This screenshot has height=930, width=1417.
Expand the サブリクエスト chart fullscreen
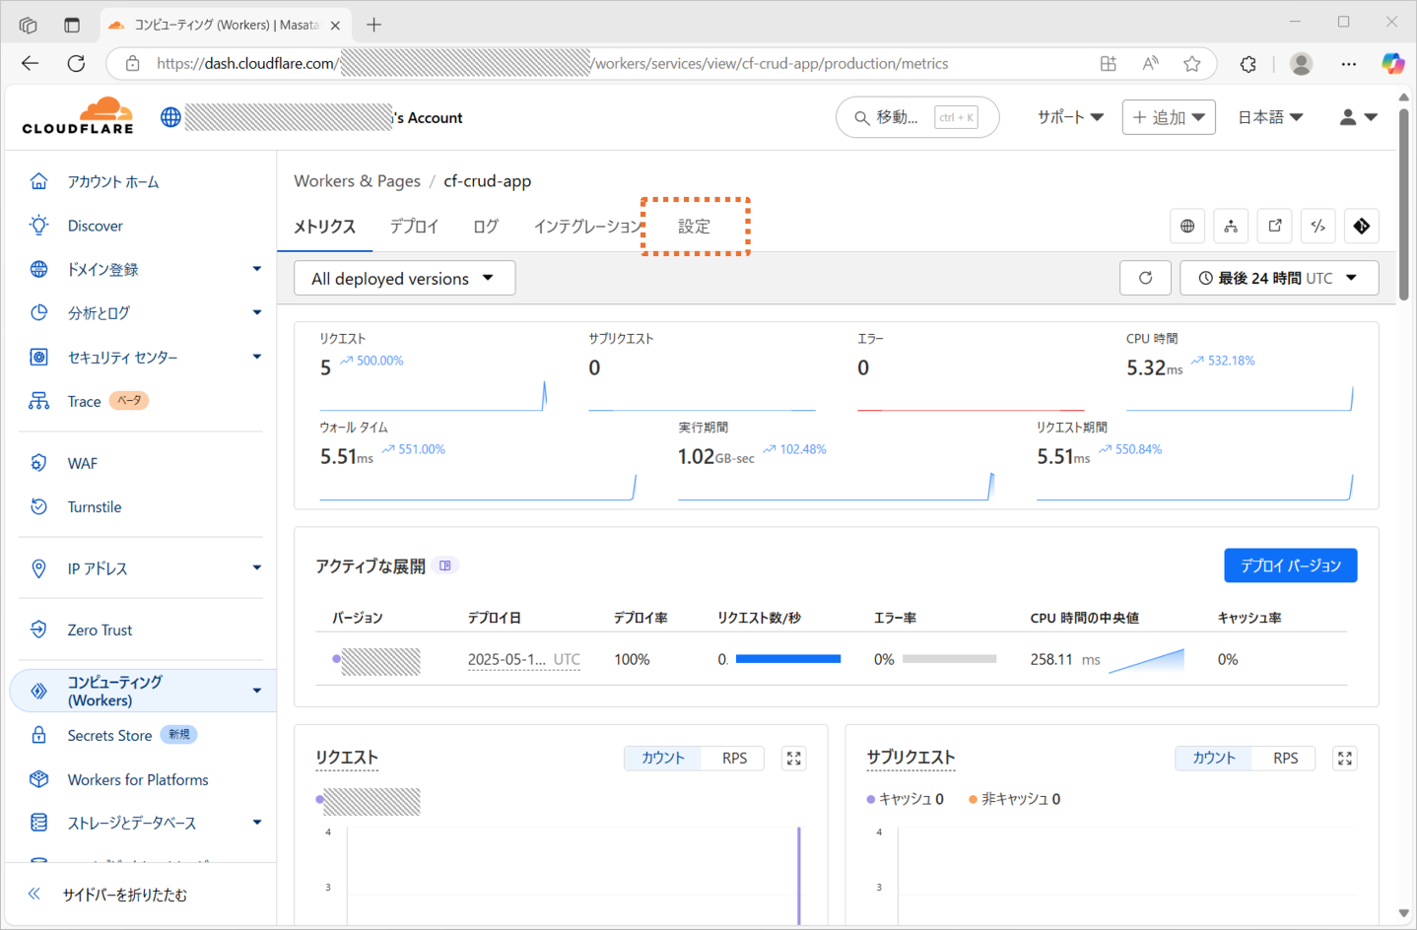[x=1345, y=758]
